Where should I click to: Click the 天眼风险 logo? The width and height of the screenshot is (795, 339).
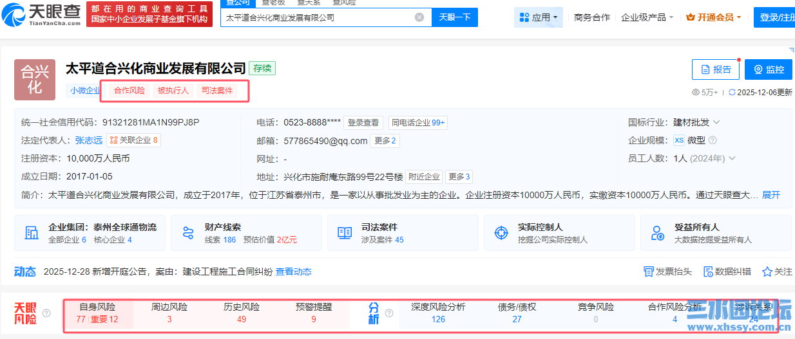click(x=25, y=313)
